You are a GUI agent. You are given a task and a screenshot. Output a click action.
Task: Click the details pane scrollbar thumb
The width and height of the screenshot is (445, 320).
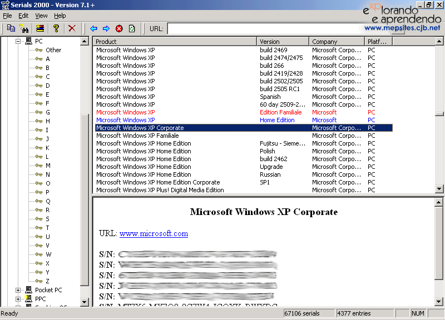(x=438, y=243)
